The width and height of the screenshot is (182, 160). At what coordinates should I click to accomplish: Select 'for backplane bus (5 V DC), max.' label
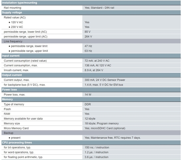[x=24, y=85]
